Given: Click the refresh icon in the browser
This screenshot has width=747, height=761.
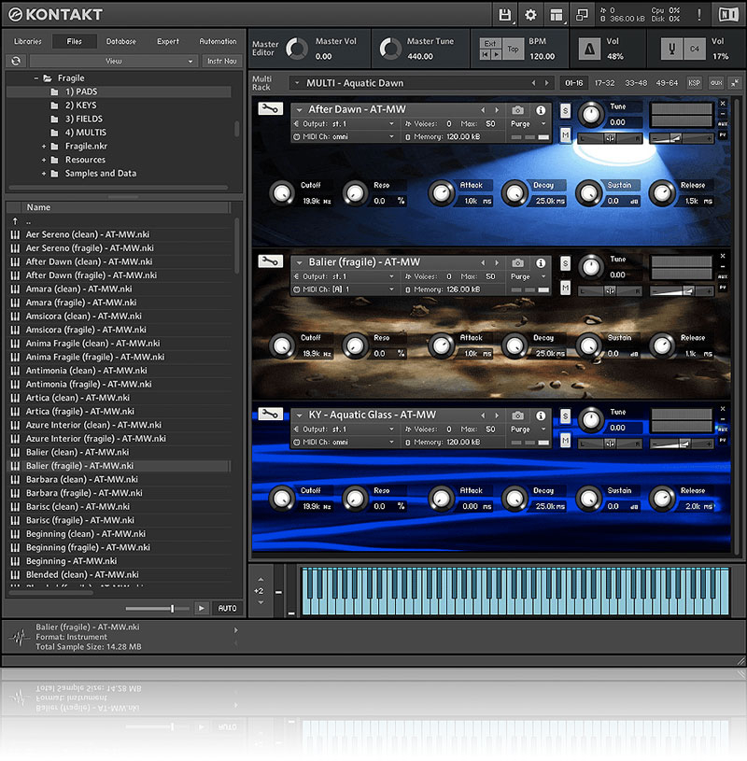Looking at the screenshot, I should pyautogui.click(x=16, y=61).
